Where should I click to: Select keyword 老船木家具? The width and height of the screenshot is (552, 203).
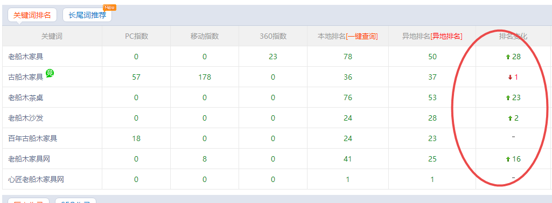point(26,57)
